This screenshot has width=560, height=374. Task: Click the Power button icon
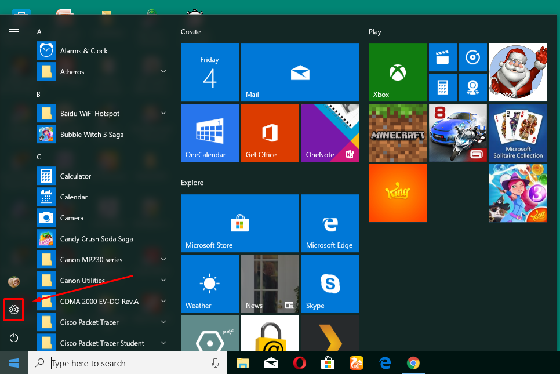(x=14, y=337)
